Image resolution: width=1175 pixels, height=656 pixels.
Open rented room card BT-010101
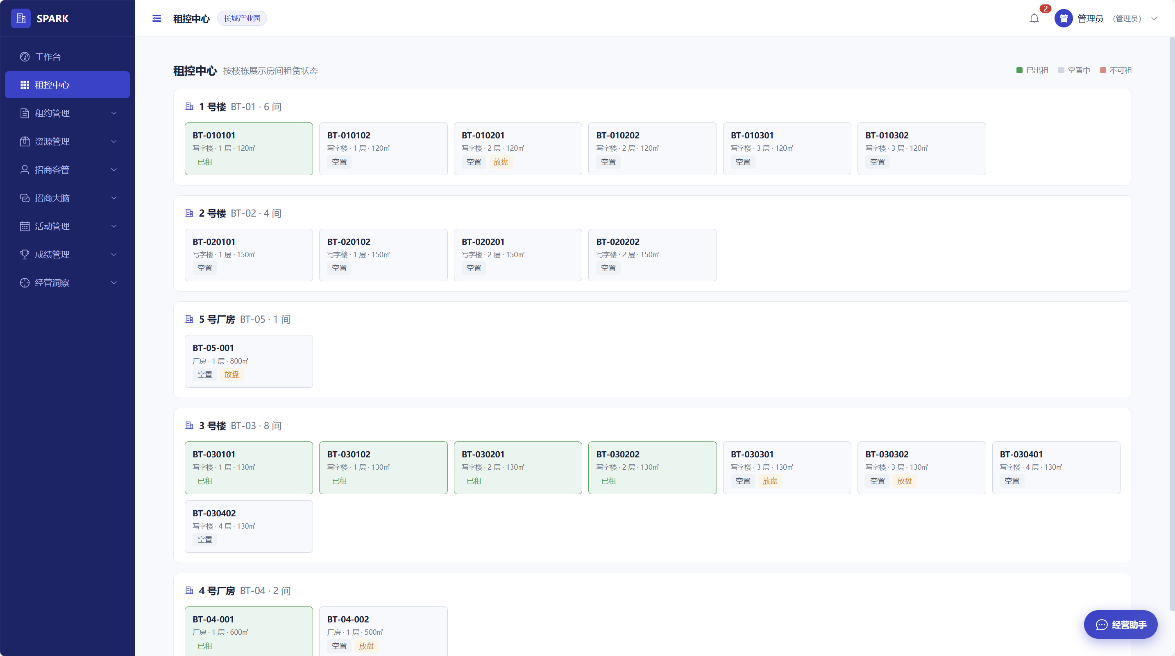click(x=249, y=149)
